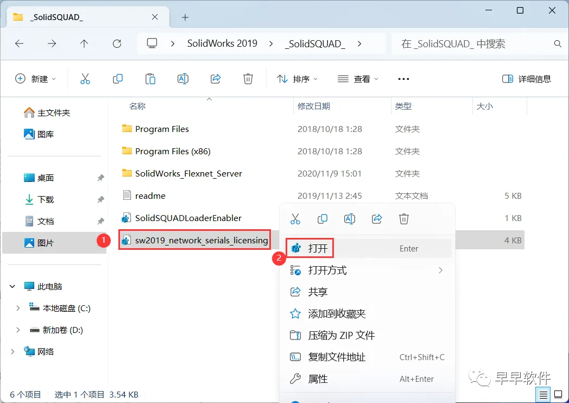The width and height of the screenshot is (569, 403).
Task: Click the PC monitor icon in the address bar
Action: pyautogui.click(x=152, y=43)
